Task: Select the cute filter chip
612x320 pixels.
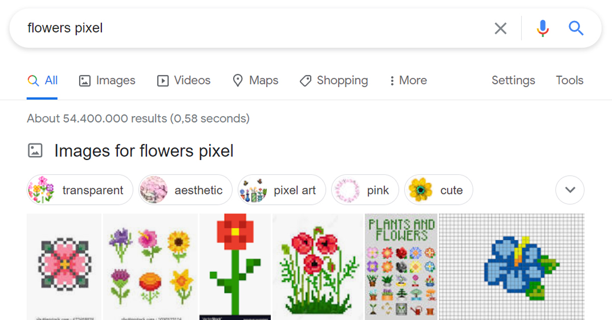Action: (x=439, y=190)
